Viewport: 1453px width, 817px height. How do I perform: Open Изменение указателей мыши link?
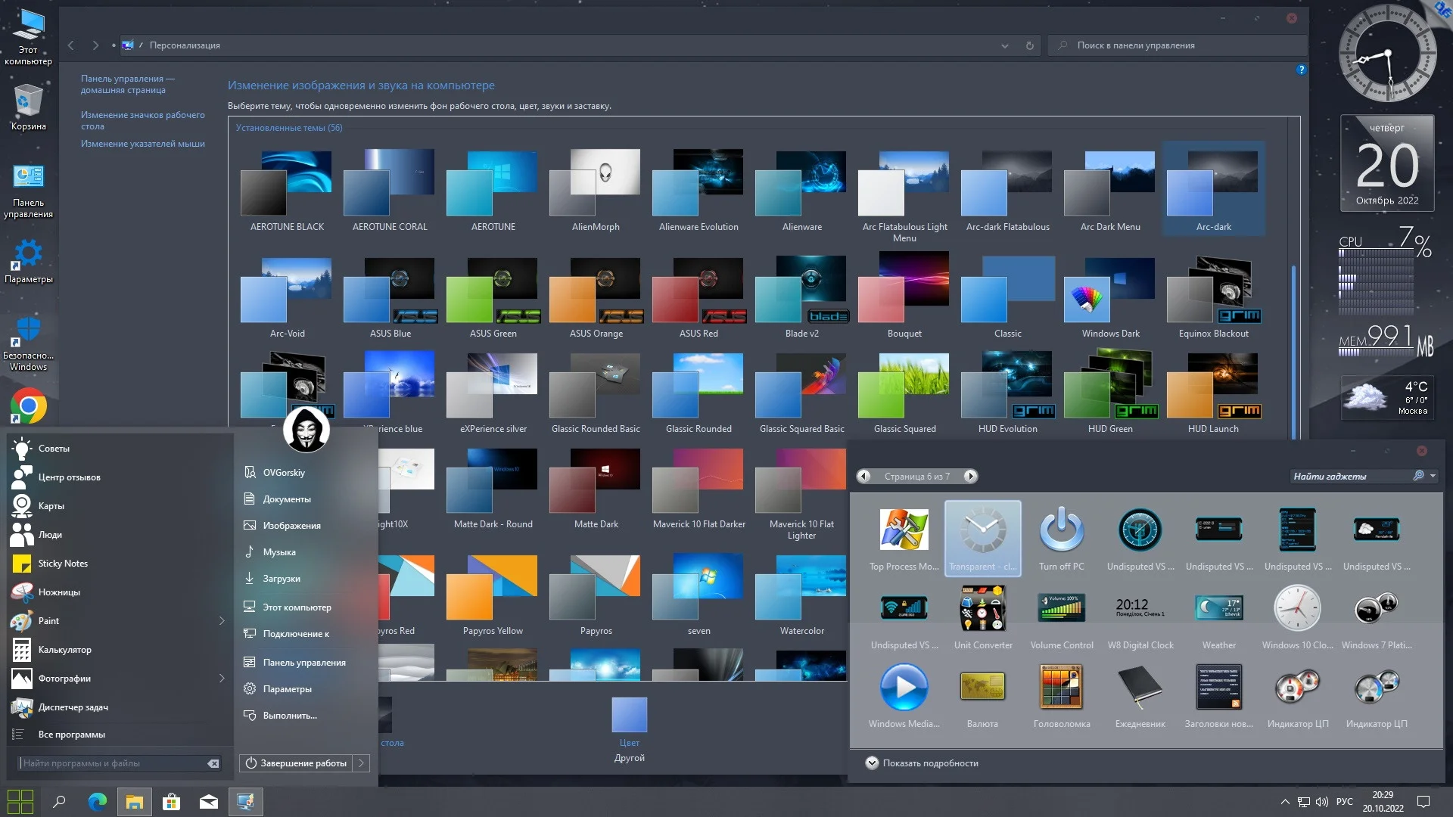[142, 144]
